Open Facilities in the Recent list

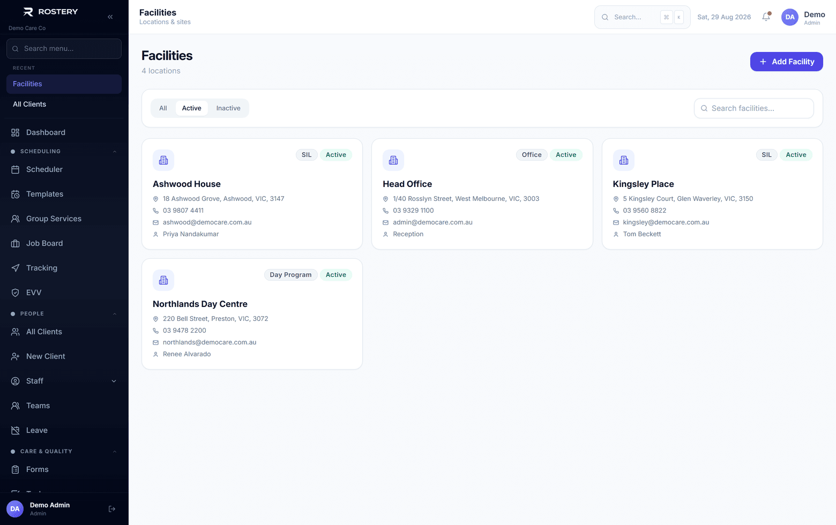[64, 84]
